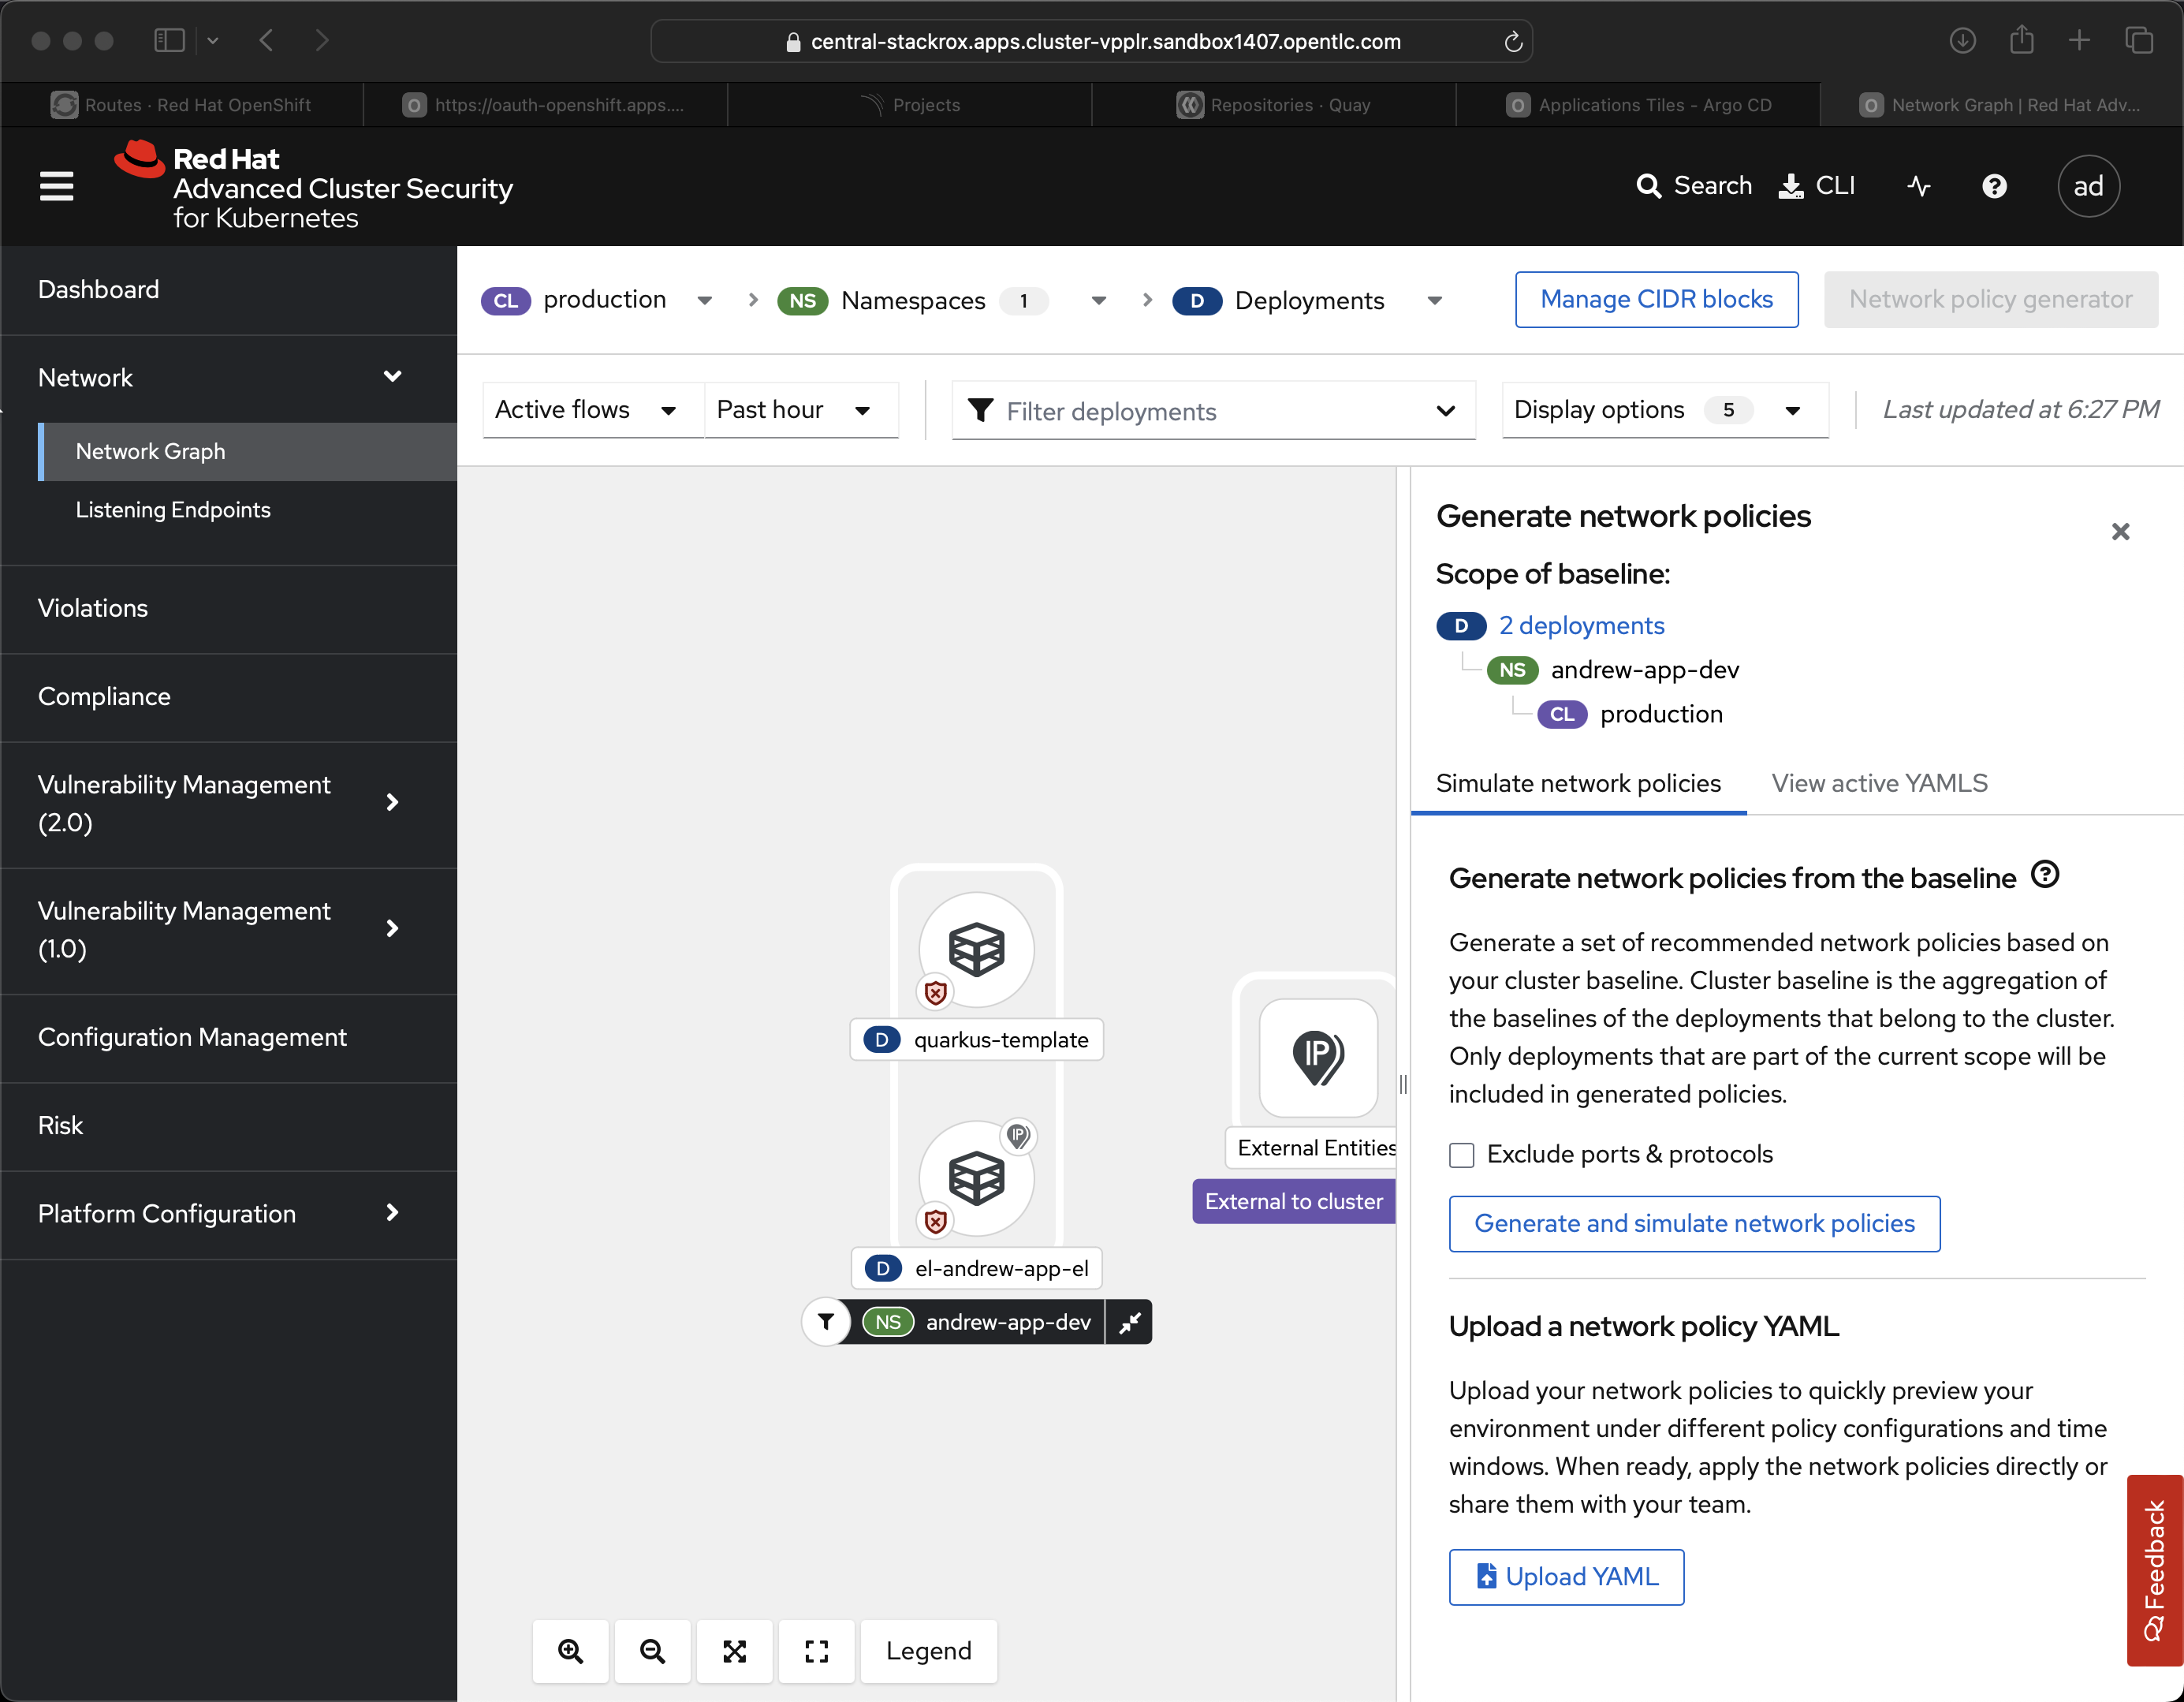Click the hamburger navigation menu icon
The height and width of the screenshot is (1702, 2184).
(x=57, y=186)
